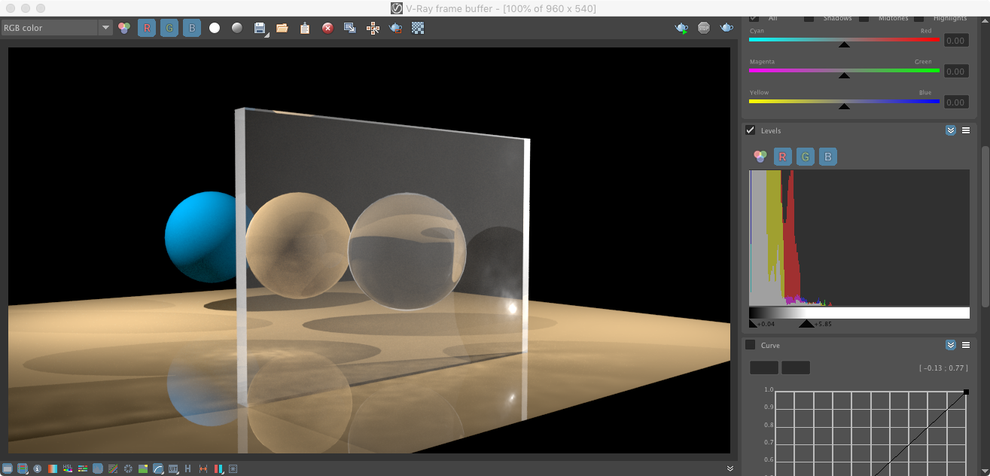Image resolution: width=990 pixels, height=476 pixels.
Task: Click the first dark button in Curve panel
Action: coord(764,368)
